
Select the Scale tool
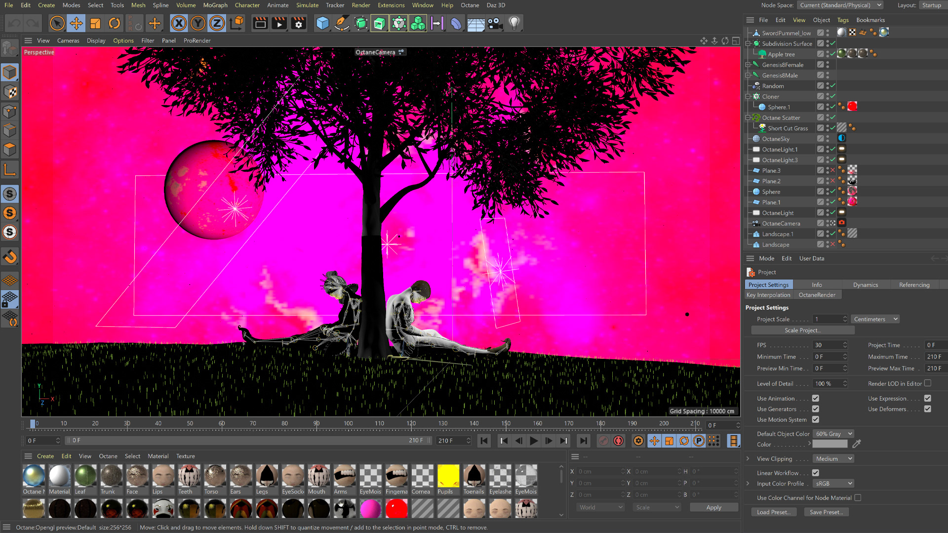95,23
